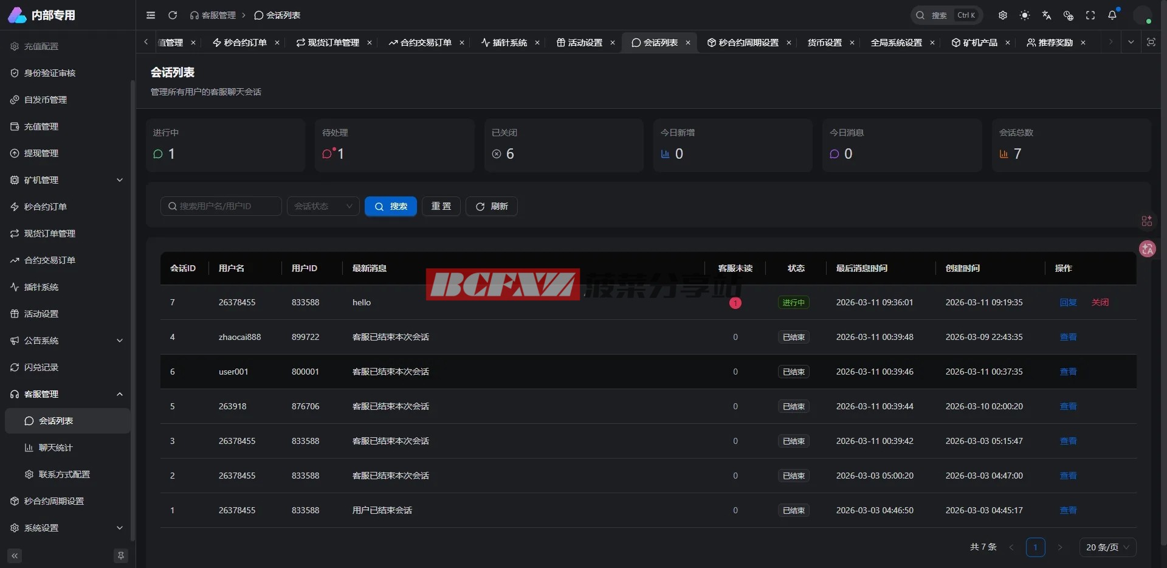The image size is (1167, 568).
Task: Collapse sidebar with double-arrow icon at bottom
Action: [x=15, y=556]
